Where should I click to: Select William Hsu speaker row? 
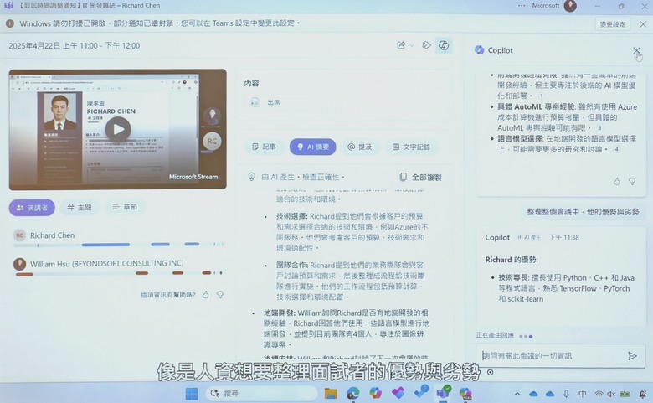[119, 267]
